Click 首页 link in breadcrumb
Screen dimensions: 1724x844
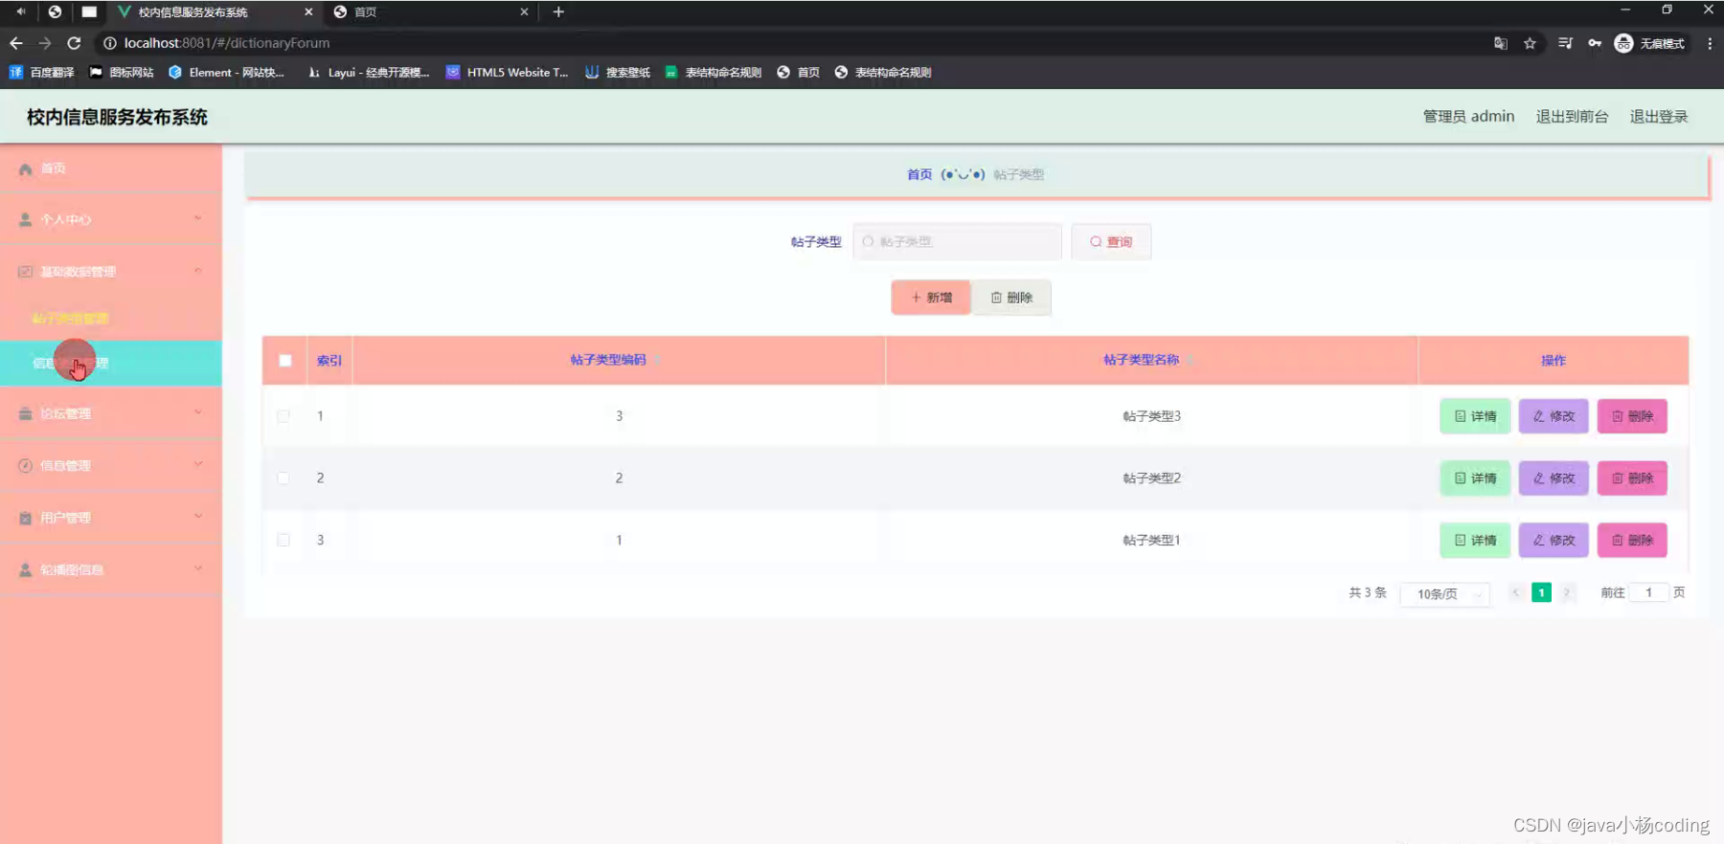click(x=919, y=174)
